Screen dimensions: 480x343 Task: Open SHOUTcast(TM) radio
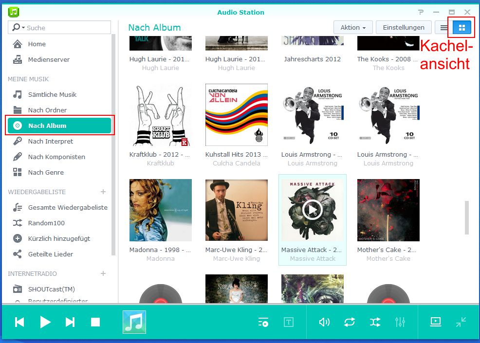(59, 289)
